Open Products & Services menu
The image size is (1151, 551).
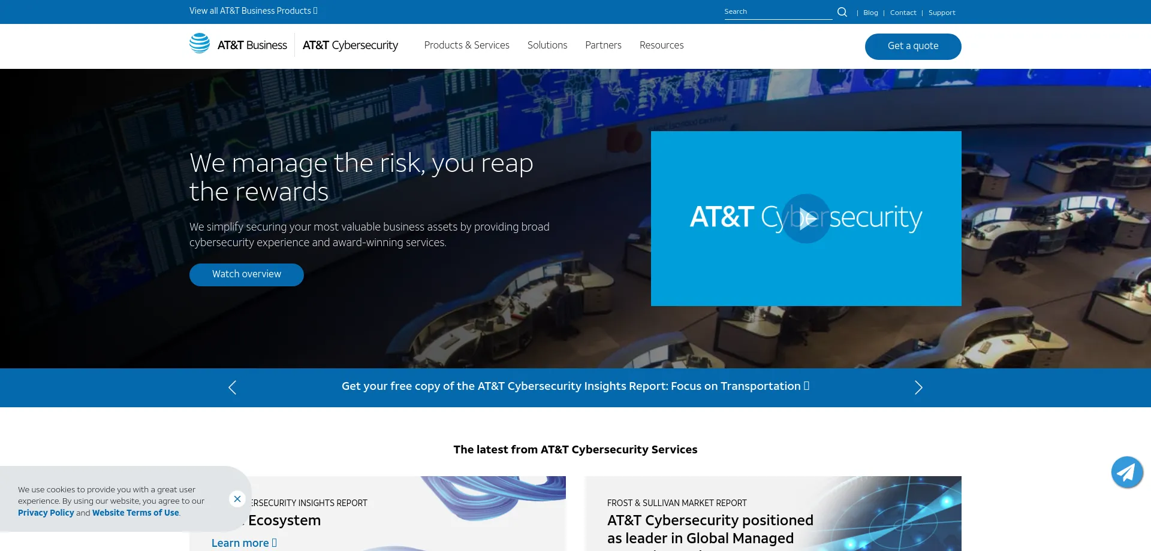tap(466, 46)
